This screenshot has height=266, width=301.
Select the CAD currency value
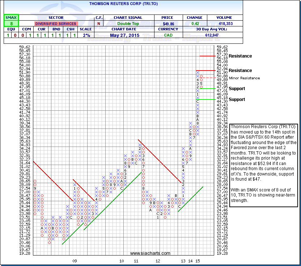click(x=168, y=35)
